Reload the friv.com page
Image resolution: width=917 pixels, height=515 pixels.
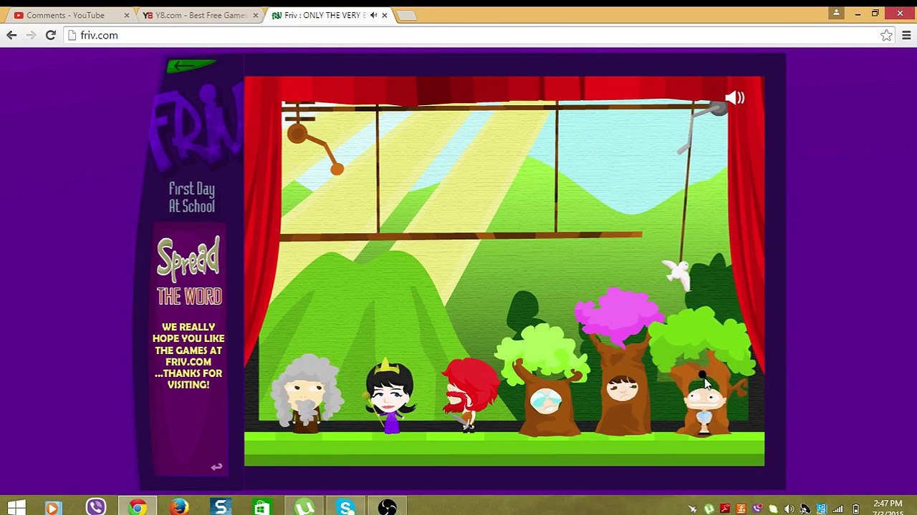click(x=51, y=35)
